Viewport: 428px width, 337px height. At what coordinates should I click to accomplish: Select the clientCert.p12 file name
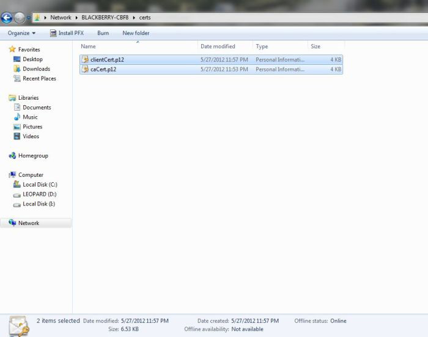[107, 59]
